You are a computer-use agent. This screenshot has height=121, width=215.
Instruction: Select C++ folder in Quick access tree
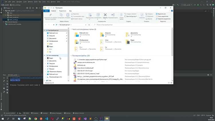pyautogui.click(x=50, y=49)
